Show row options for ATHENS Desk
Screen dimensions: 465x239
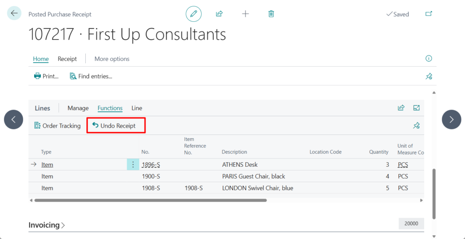tap(133, 164)
